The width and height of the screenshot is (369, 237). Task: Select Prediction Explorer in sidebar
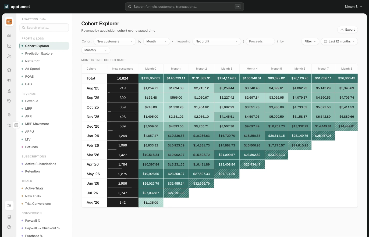point(44,53)
